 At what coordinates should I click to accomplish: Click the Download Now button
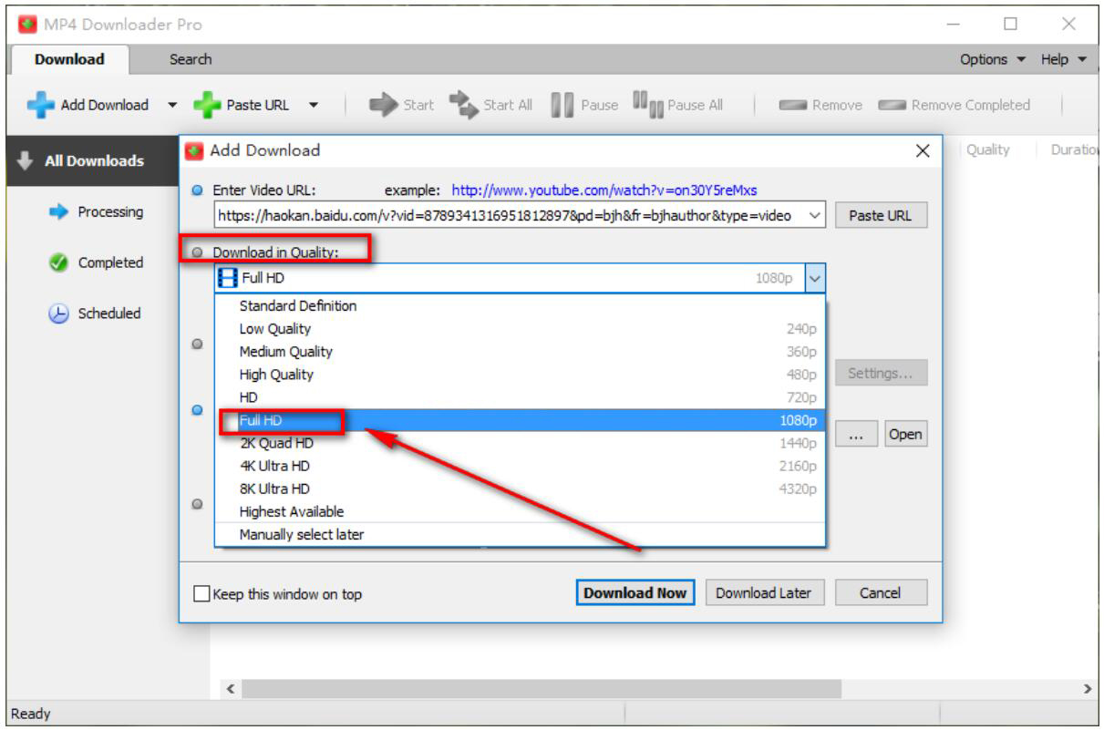pos(635,593)
